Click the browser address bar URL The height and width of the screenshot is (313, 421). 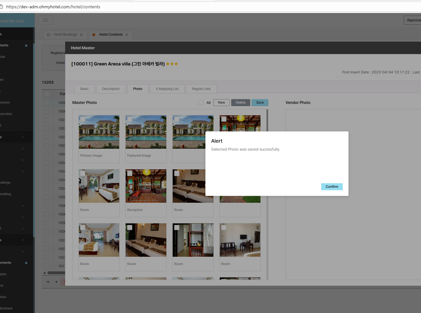click(x=53, y=7)
